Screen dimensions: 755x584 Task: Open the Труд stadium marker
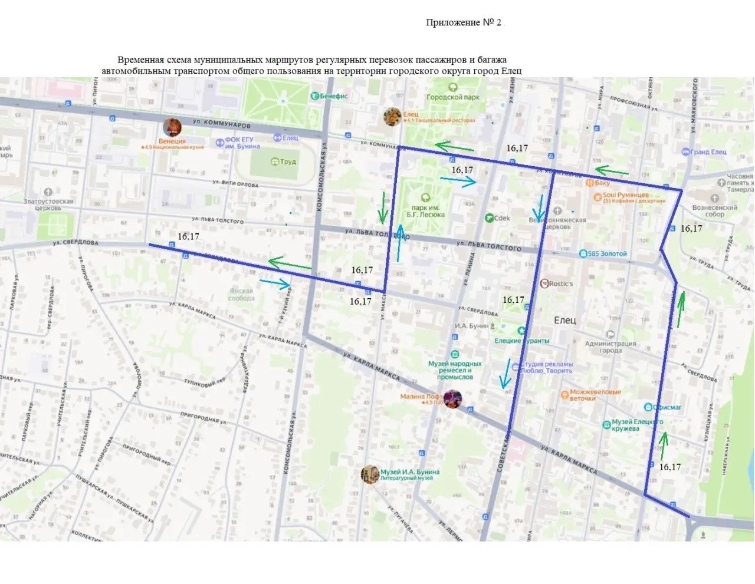[274, 161]
